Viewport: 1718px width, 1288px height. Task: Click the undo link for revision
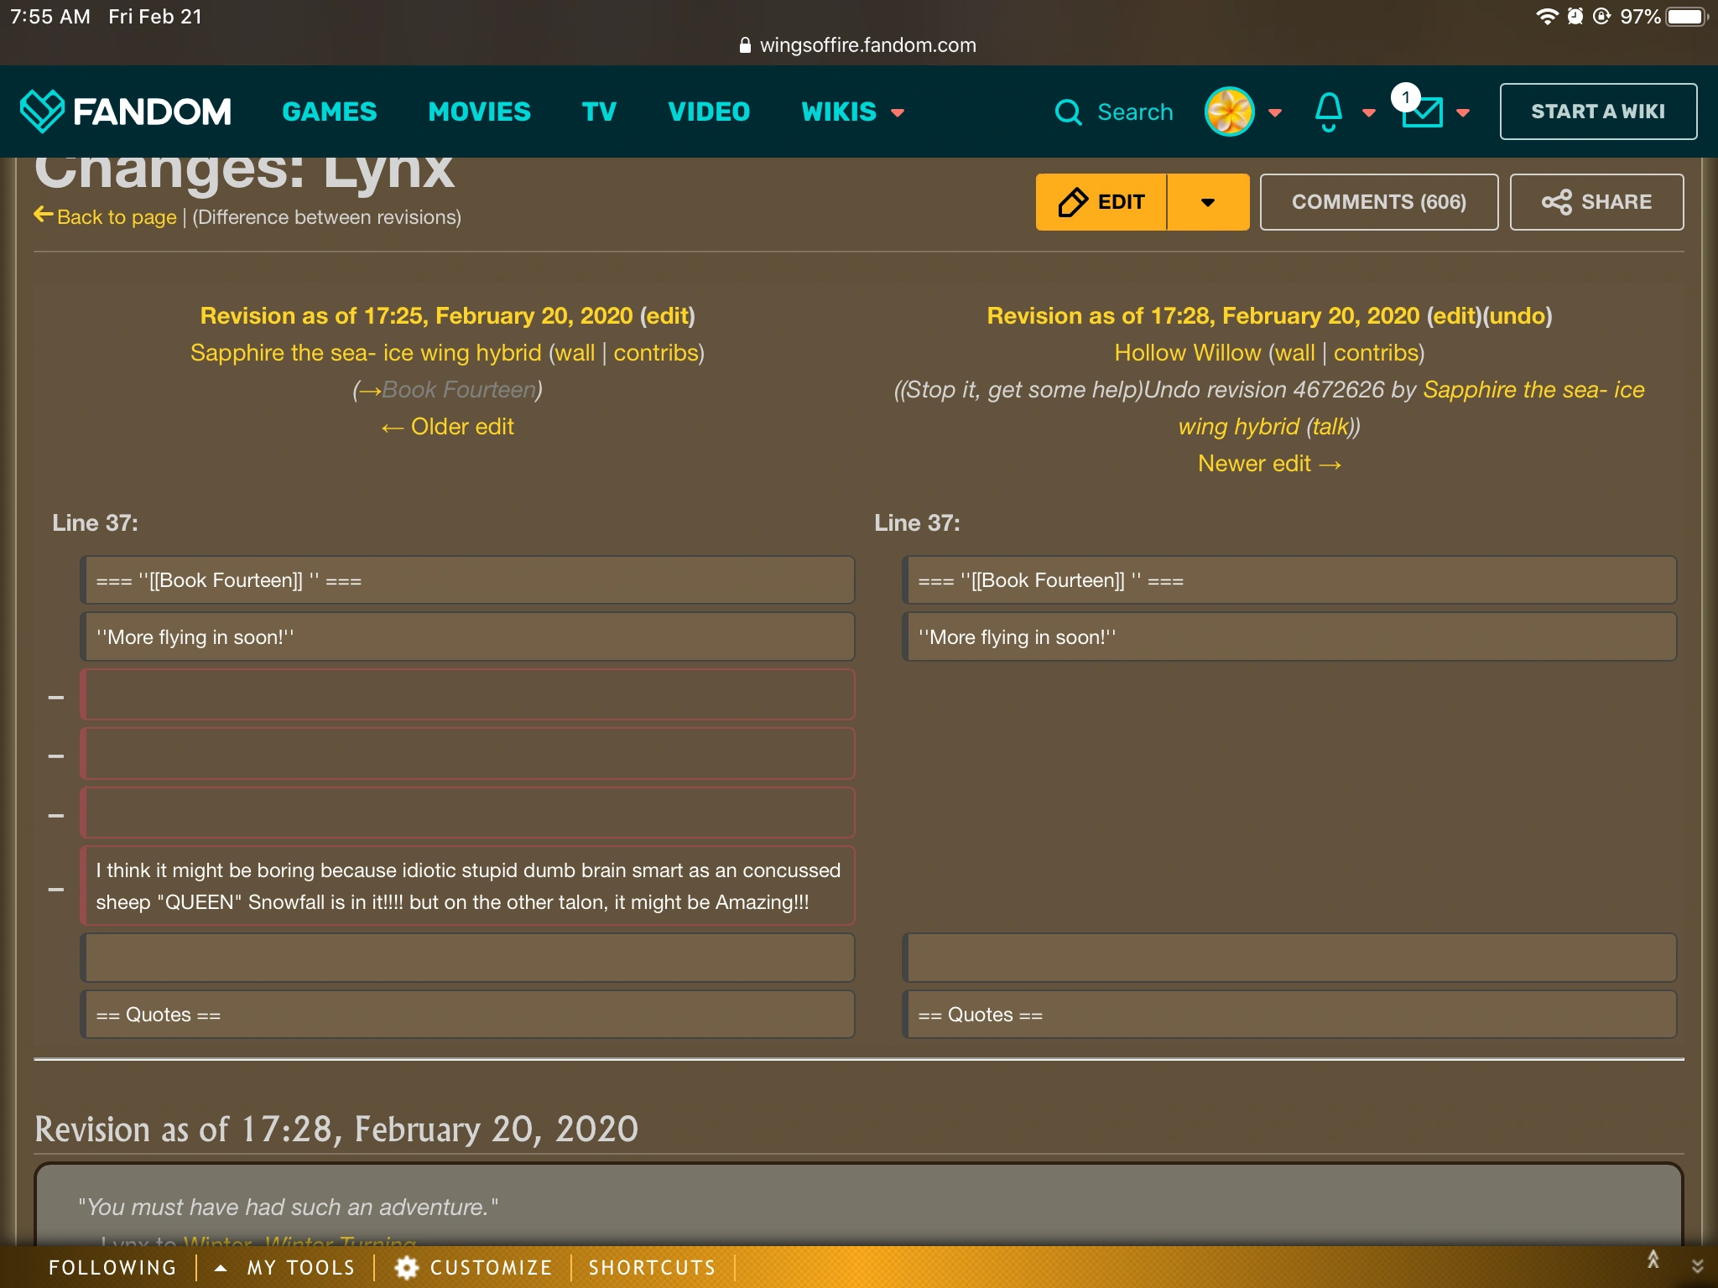[x=1518, y=316]
